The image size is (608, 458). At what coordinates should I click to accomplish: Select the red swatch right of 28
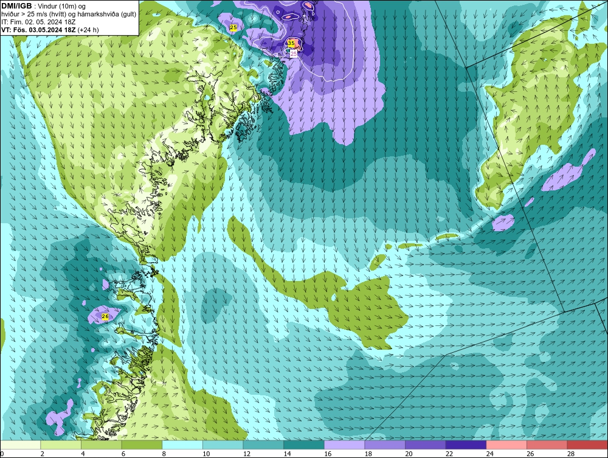pyautogui.click(x=587, y=445)
